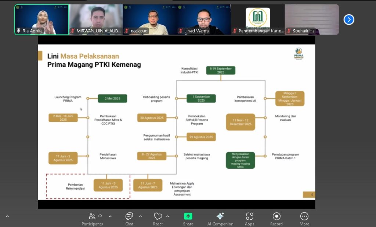Click 'Onboarding peserta program' label
Image resolution: width=376 pixels, height=227 pixels.
click(x=156, y=99)
